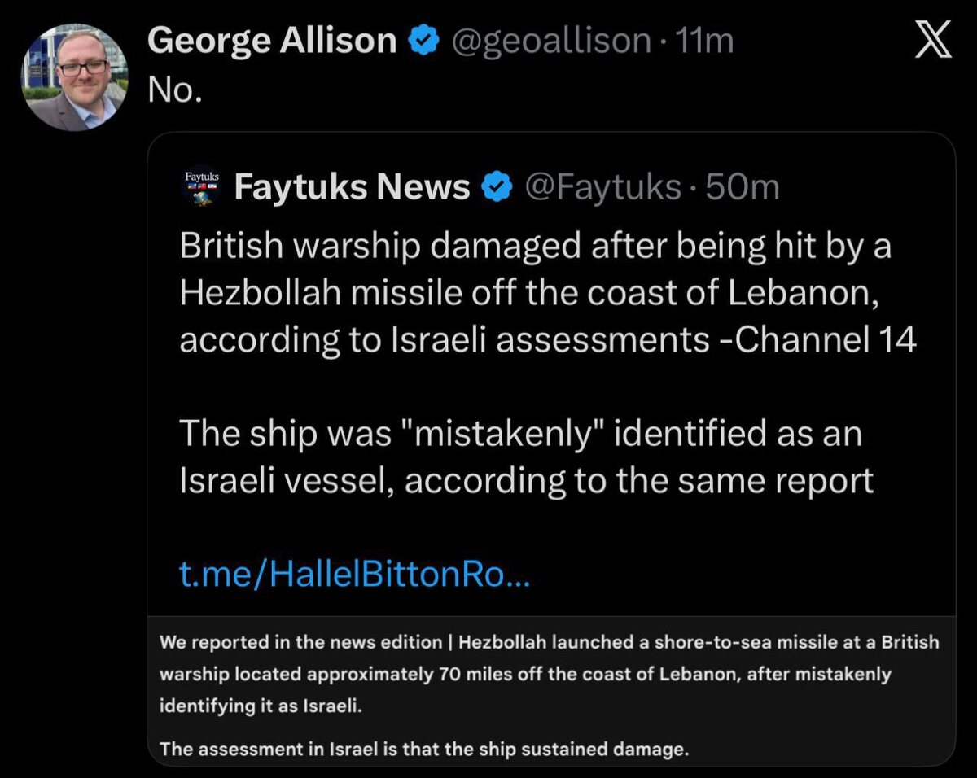The width and height of the screenshot is (977, 778).
Task: Click the 50m quoted tweet timestamp
Action: (743, 189)
